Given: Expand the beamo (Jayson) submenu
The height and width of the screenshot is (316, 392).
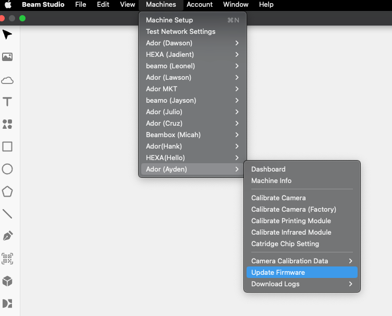Looking at the screenshot, I should (192, 101).
